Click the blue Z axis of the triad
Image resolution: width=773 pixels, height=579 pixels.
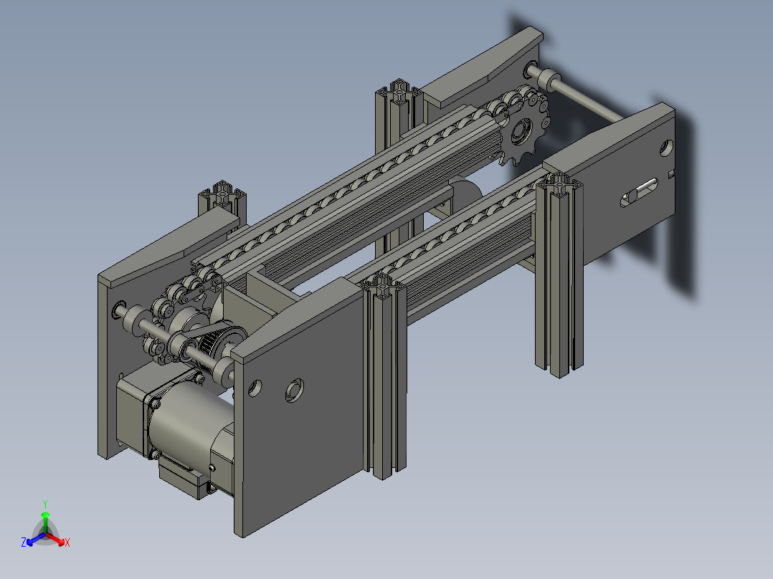tap(36, 539)
